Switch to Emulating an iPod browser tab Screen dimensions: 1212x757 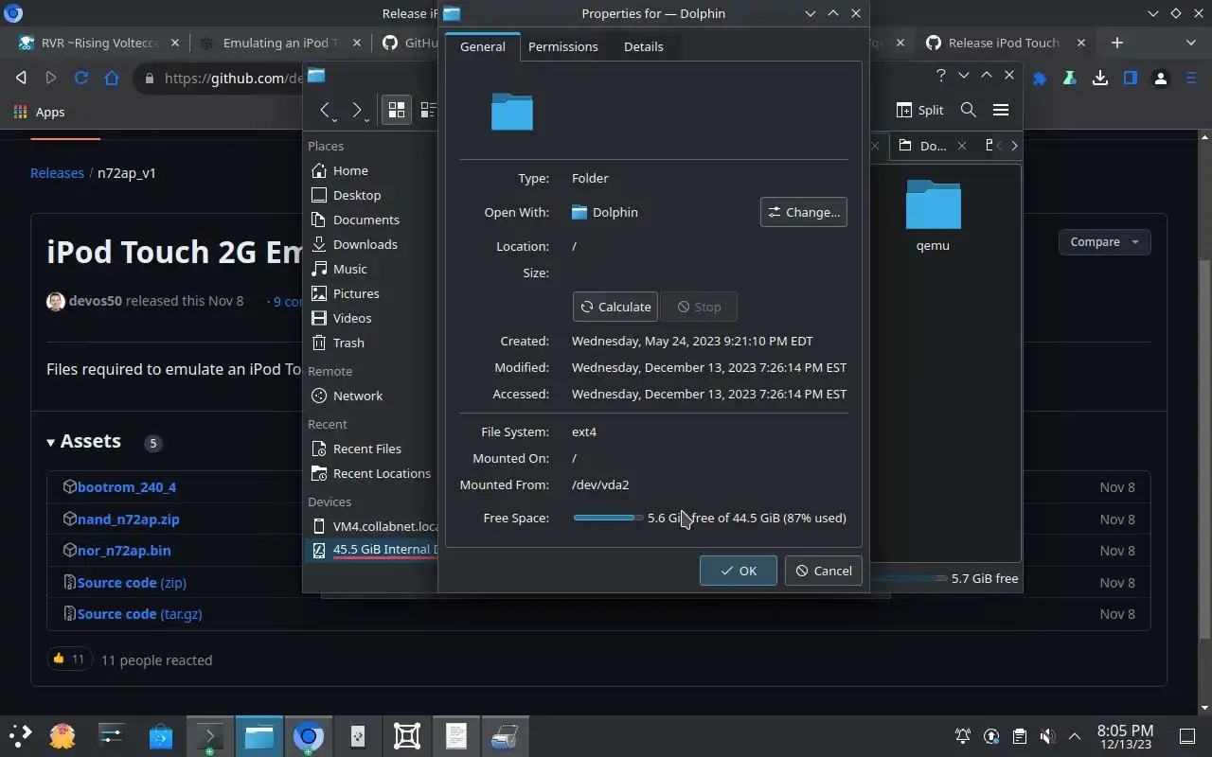[x=279, y=43]
